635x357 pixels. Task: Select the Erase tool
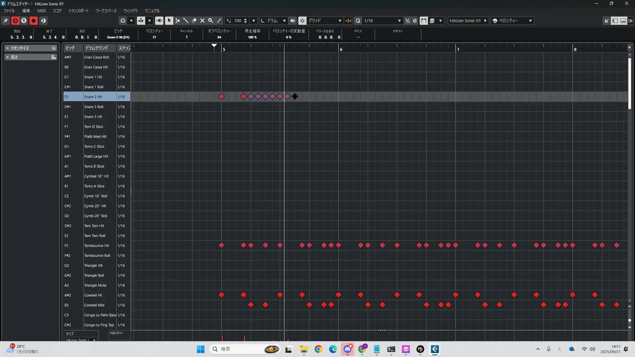coord(194,20)
